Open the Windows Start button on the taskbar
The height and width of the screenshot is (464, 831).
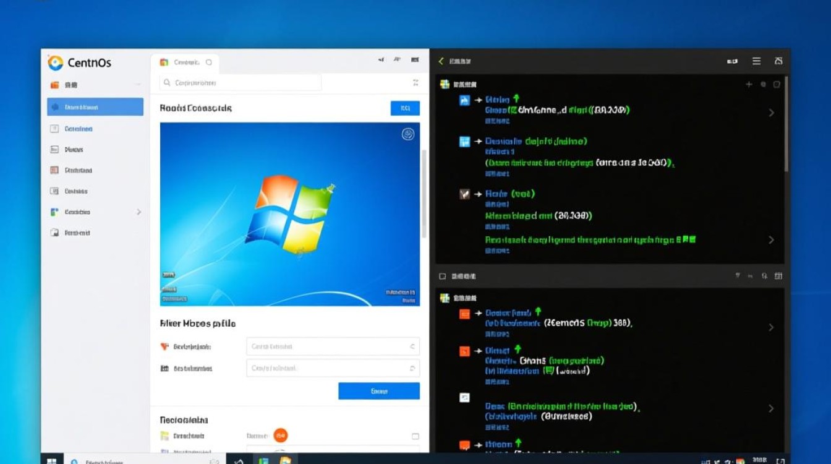click(x=53, y=460)
